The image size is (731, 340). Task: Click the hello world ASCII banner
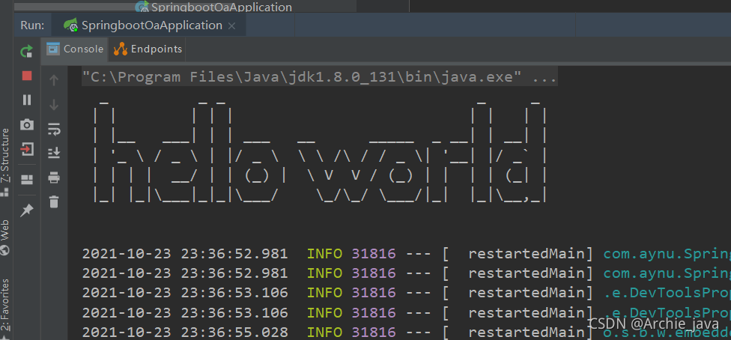[319, 153]
